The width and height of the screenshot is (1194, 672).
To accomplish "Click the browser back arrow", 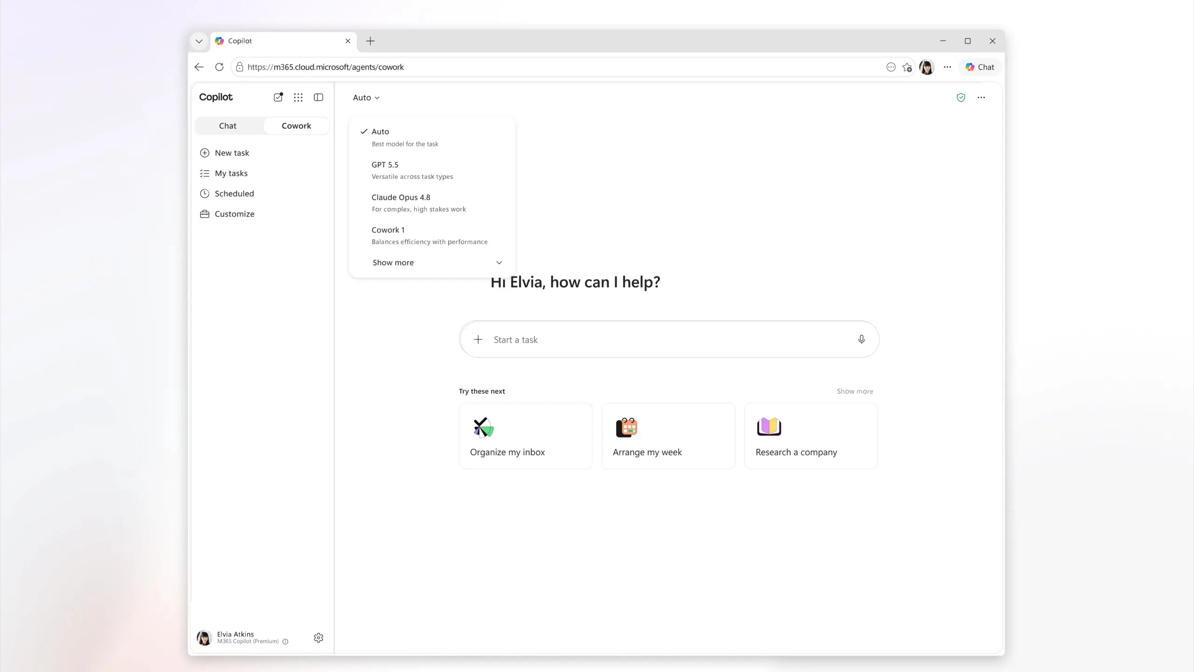I will coord(199,67).
